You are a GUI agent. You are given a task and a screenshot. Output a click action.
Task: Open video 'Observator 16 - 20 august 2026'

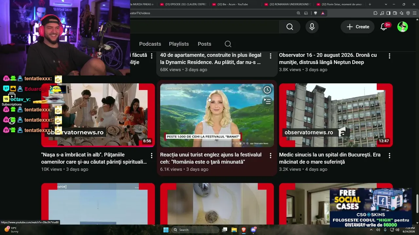(328, 59)
